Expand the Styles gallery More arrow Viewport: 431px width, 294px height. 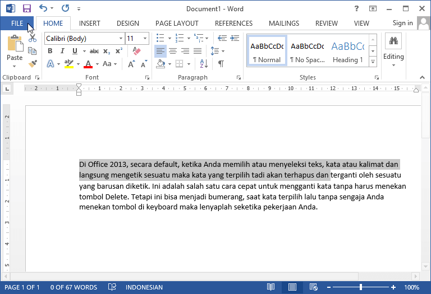(373, 62)
